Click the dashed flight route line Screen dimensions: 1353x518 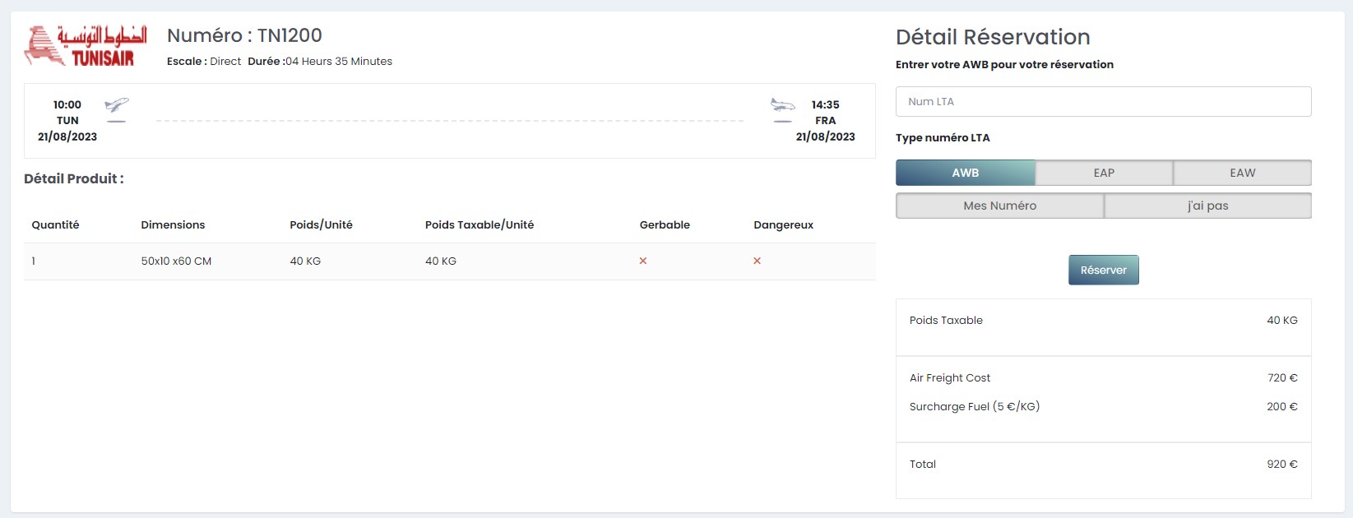click(449, 121)
